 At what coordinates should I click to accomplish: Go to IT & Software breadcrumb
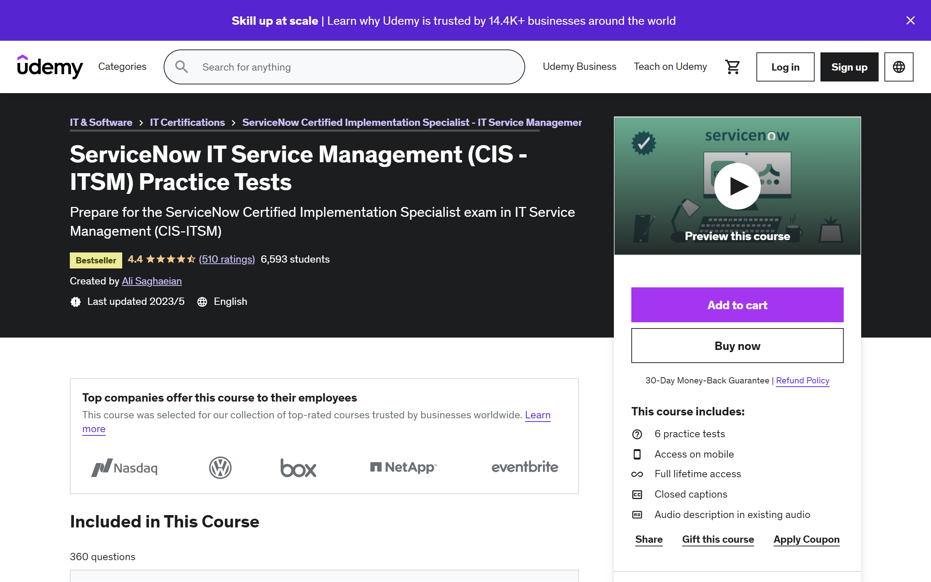[x=101, y=123]
